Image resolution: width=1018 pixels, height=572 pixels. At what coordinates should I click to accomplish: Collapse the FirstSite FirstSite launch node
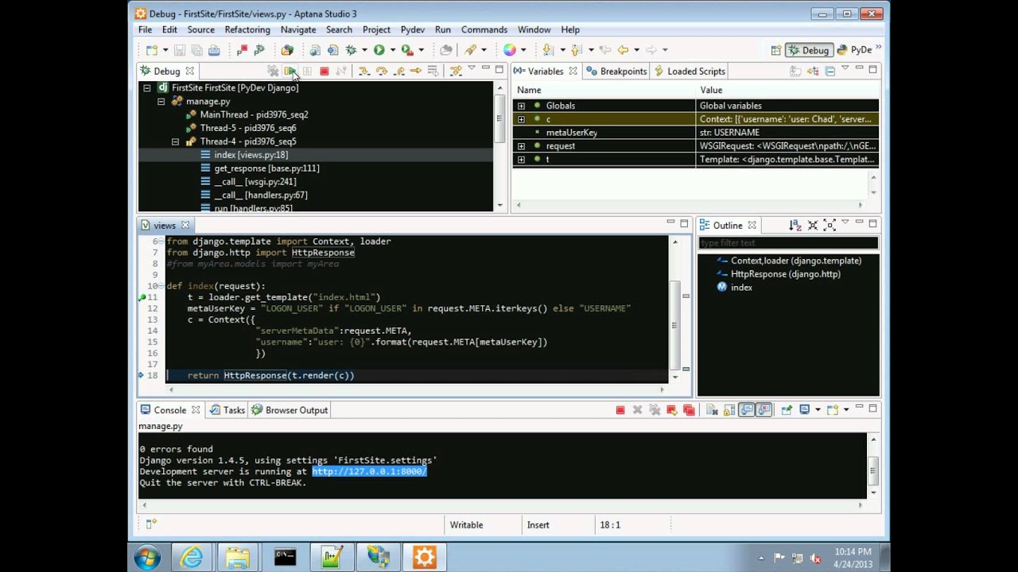point(147,88)
